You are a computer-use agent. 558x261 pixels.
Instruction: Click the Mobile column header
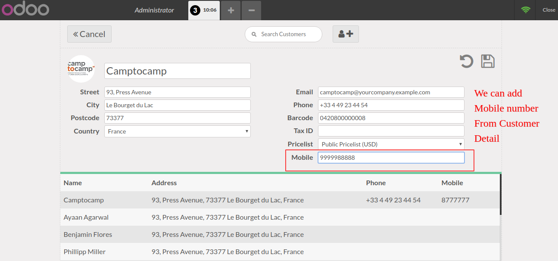pos(452,183)
